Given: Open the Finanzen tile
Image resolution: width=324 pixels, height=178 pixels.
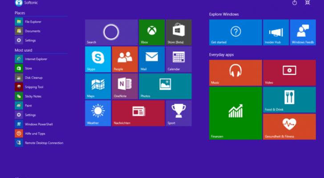Looking at the screenshot, I should coord(235,113).
